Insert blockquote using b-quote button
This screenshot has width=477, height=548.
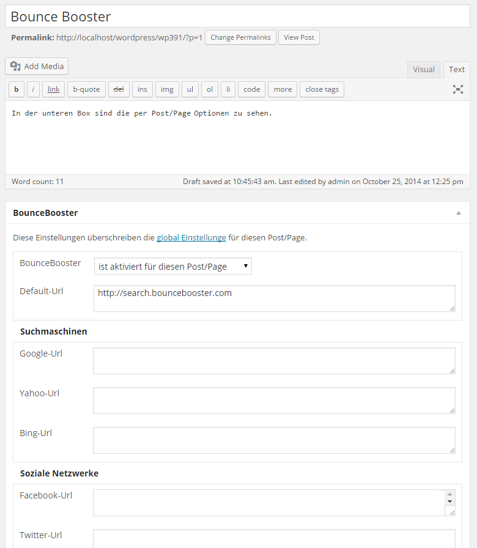[86, 89]
